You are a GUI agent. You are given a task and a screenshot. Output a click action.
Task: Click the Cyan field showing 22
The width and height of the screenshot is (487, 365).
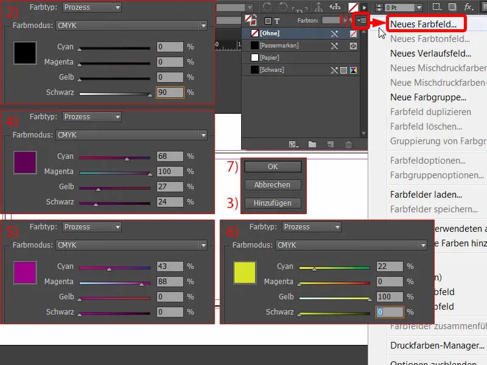coord(390,266)
